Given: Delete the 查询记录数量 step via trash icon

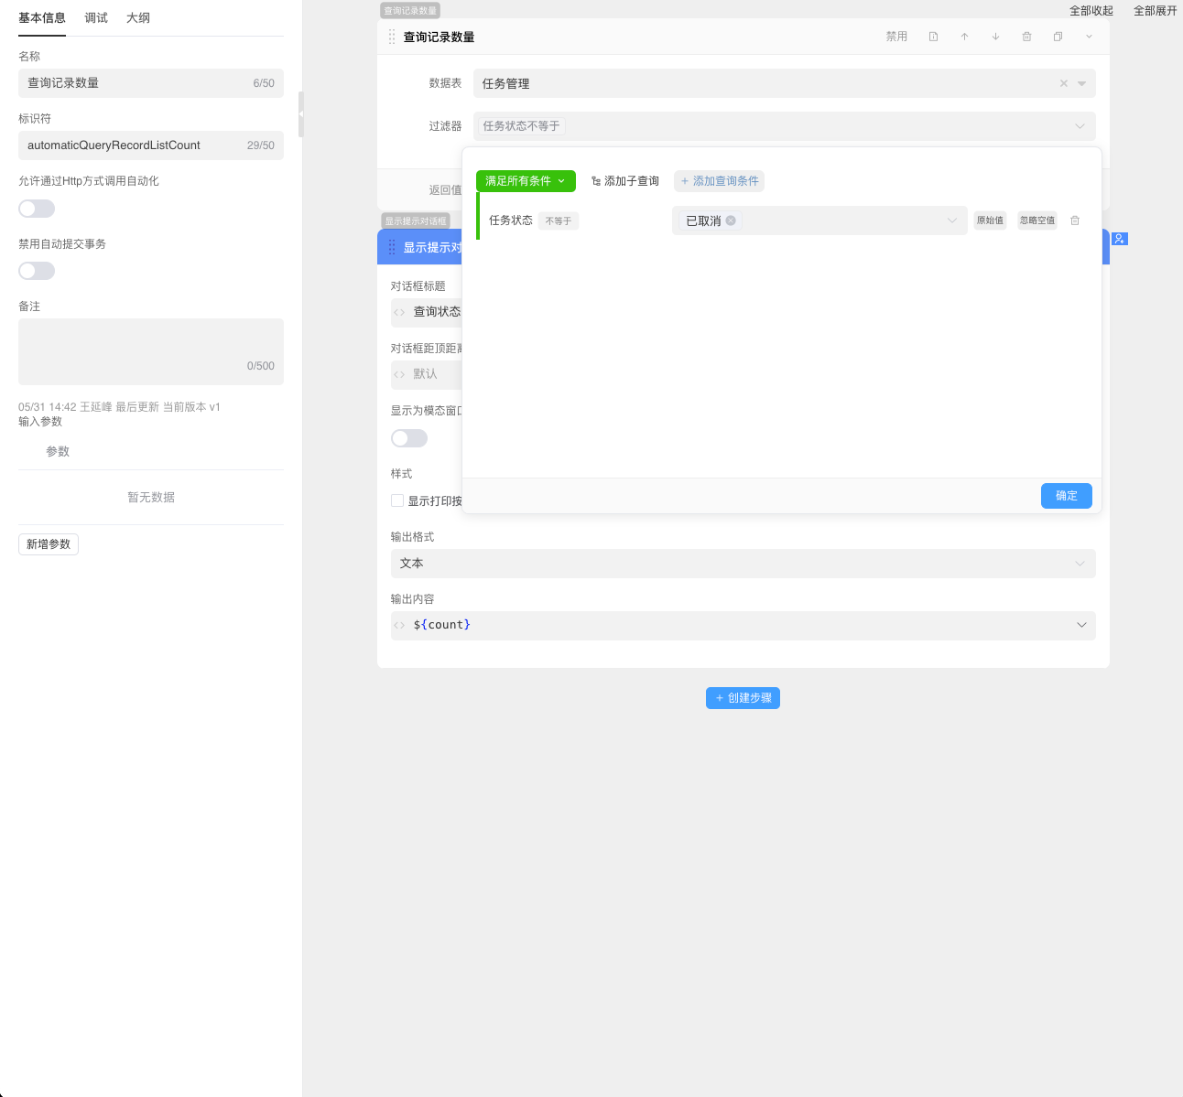Looking at the screenshot, I should coord(1026,37).
